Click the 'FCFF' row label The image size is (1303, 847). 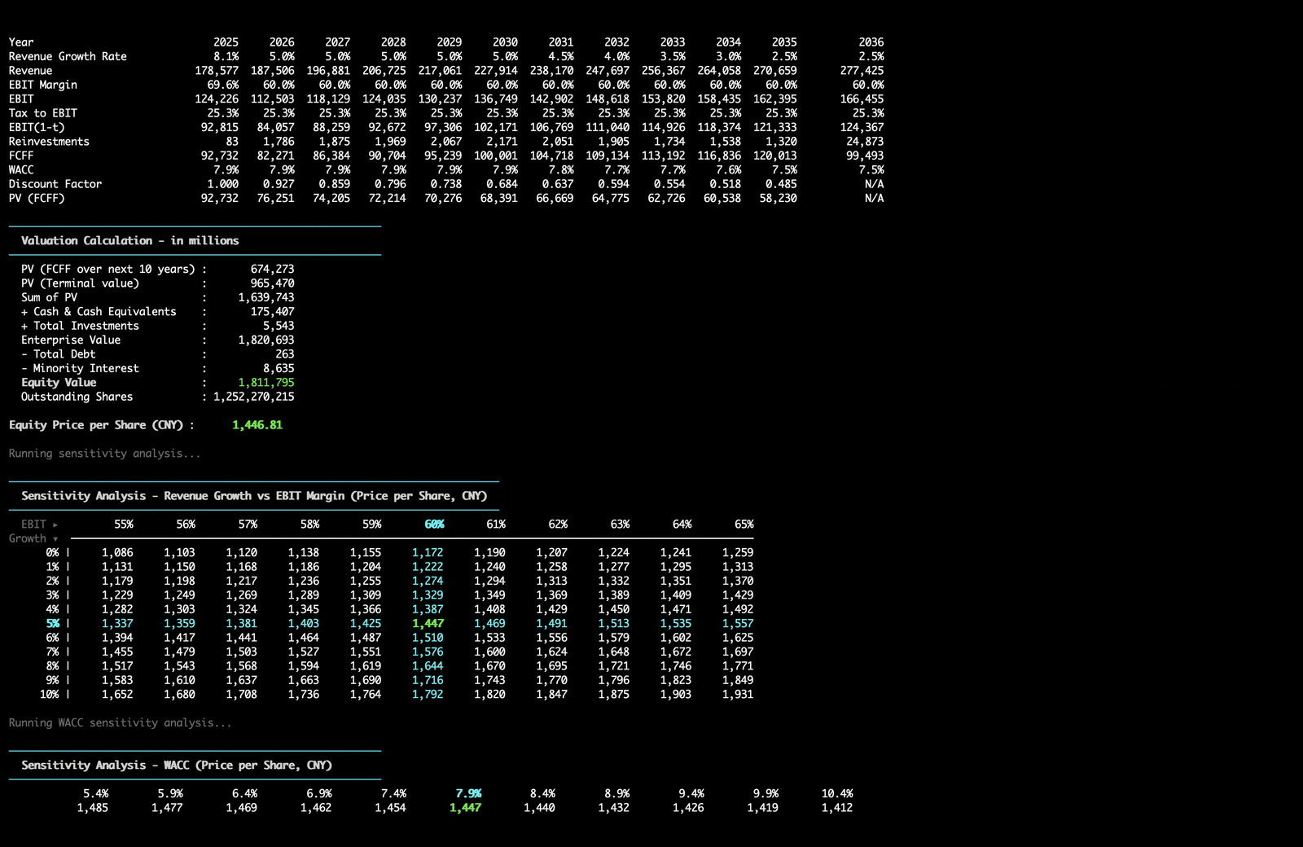point(21,156)
